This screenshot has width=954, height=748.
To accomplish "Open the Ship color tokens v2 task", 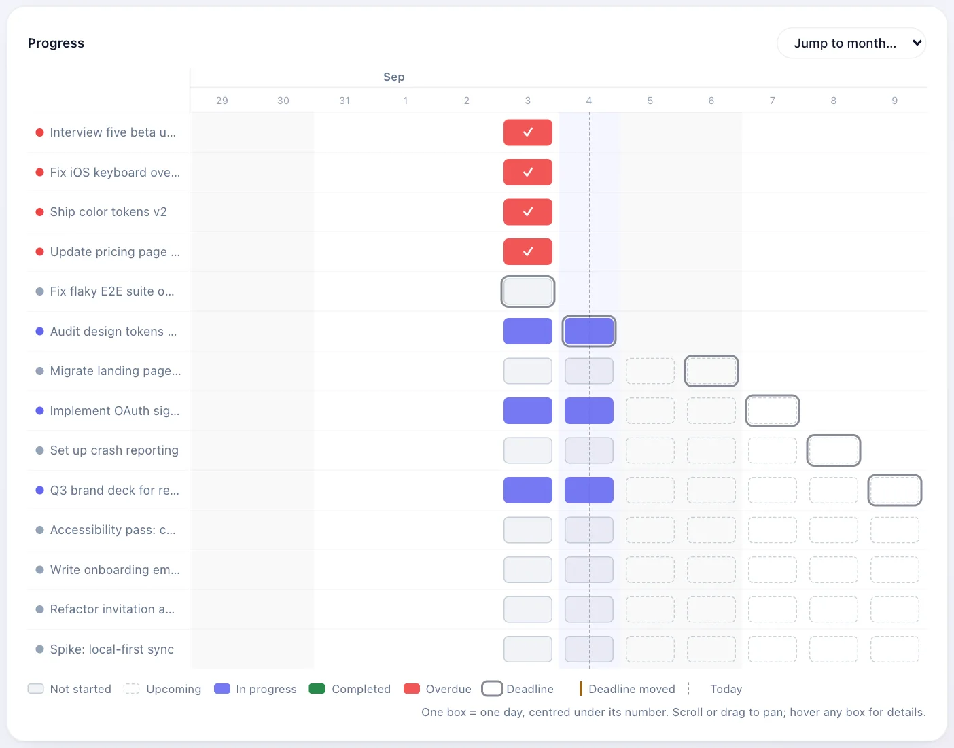I will (x=108, y=212).
